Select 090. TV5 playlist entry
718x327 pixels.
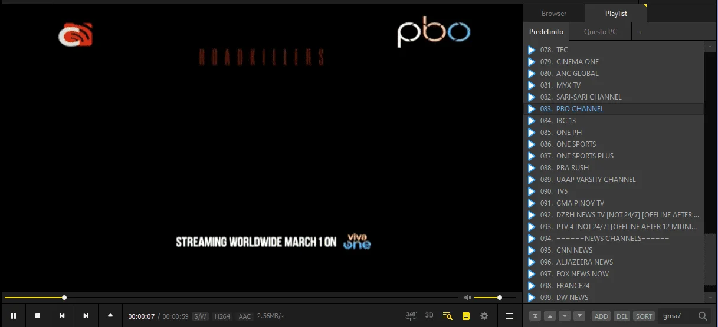point(614,191)
